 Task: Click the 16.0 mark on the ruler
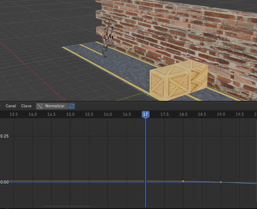click(108, 114)
